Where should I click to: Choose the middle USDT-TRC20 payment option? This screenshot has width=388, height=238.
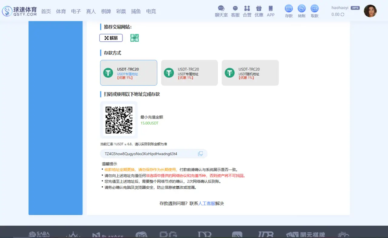[x=189, y=73]
